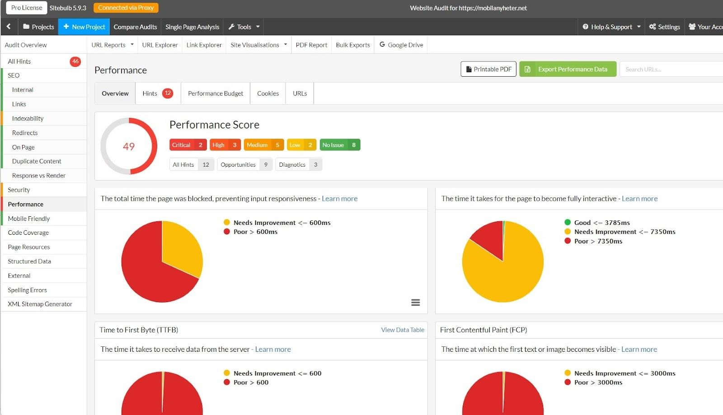
Task: Click the High 3 filter button
Action: pos(225,145)
